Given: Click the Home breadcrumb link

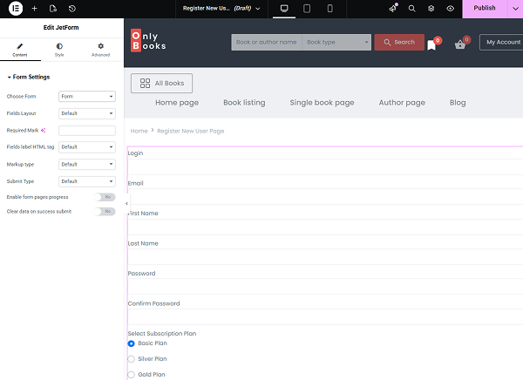Looking at the screenshot, I should (139, 131).
